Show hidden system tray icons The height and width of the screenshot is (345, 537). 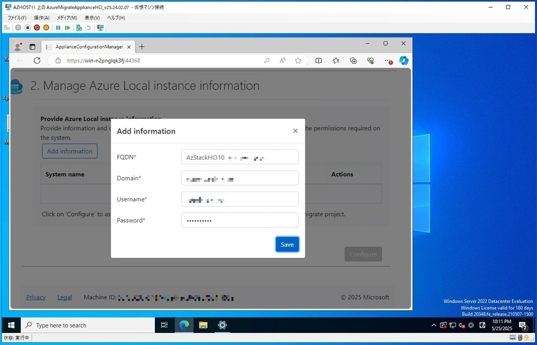coord(434,325)
